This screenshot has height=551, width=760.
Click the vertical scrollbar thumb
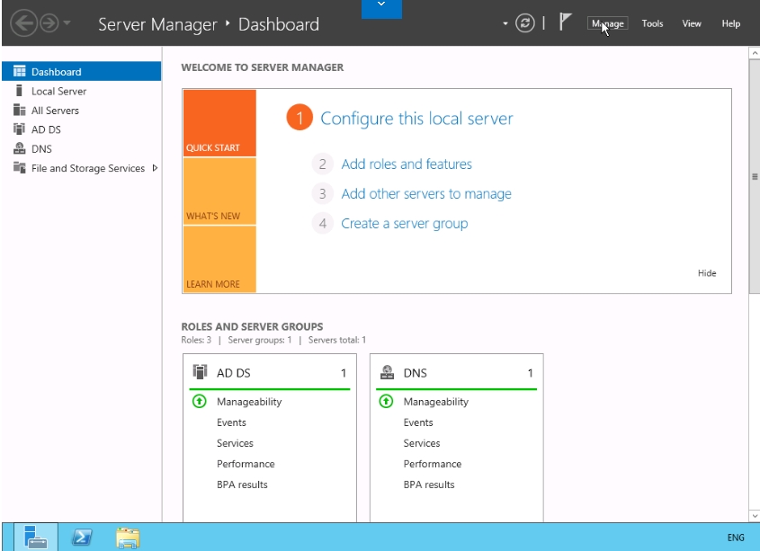point(754,176)
